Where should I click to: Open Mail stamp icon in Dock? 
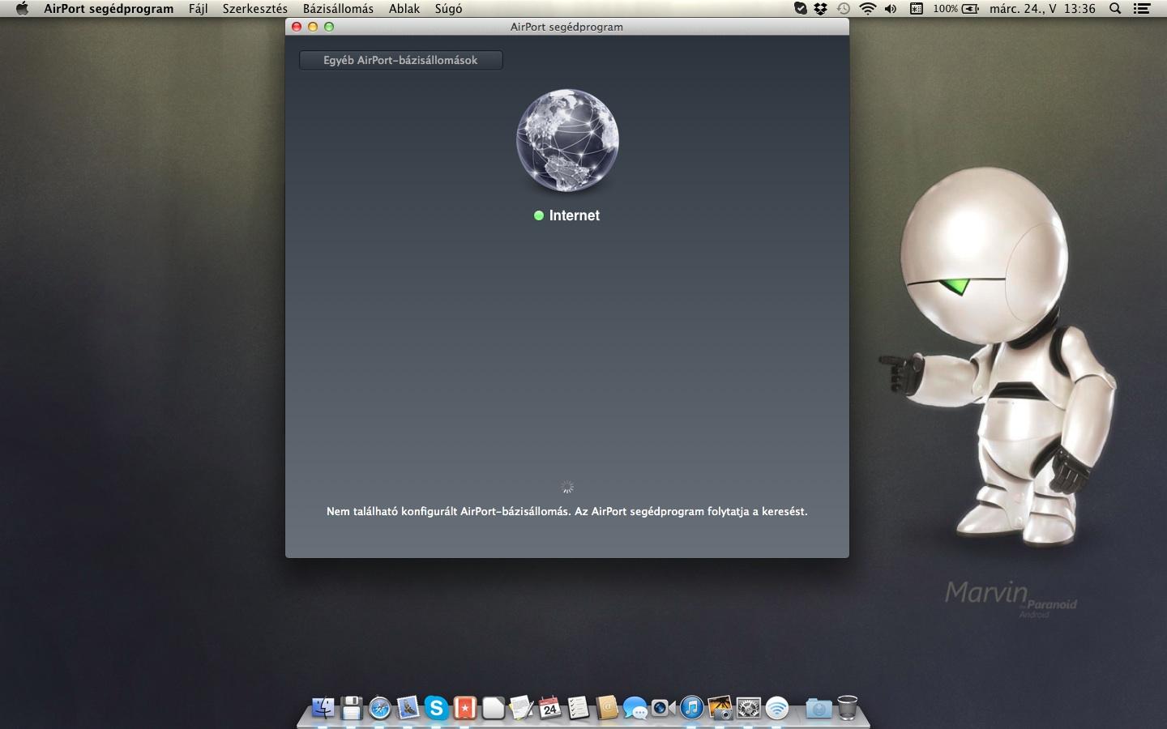(408, 708)
